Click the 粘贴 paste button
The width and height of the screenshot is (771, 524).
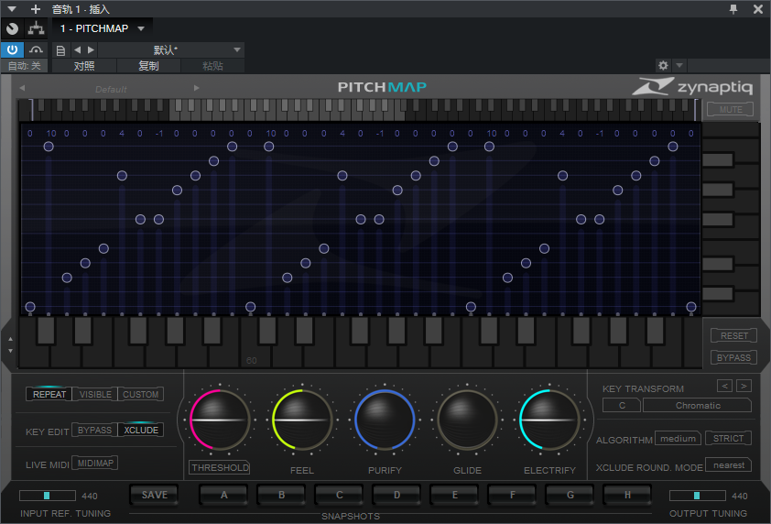[213, 65]
